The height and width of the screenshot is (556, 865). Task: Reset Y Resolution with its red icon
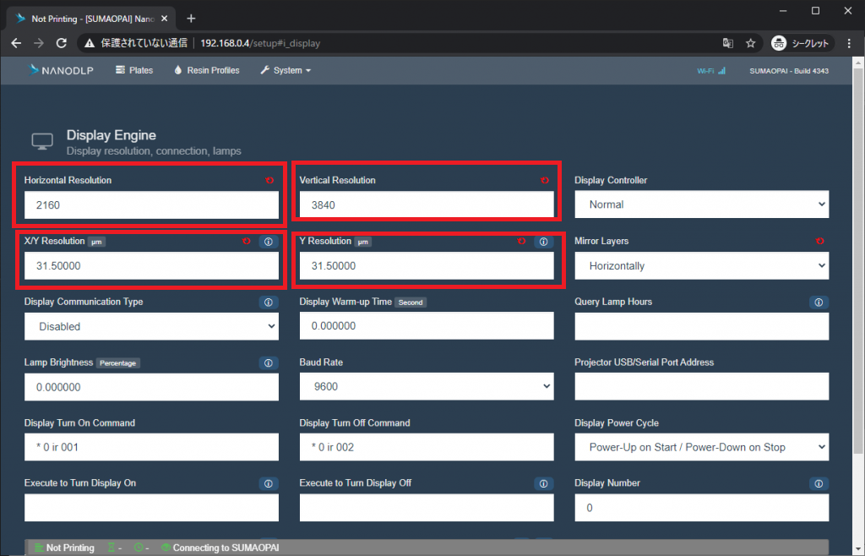pos(522,241)
